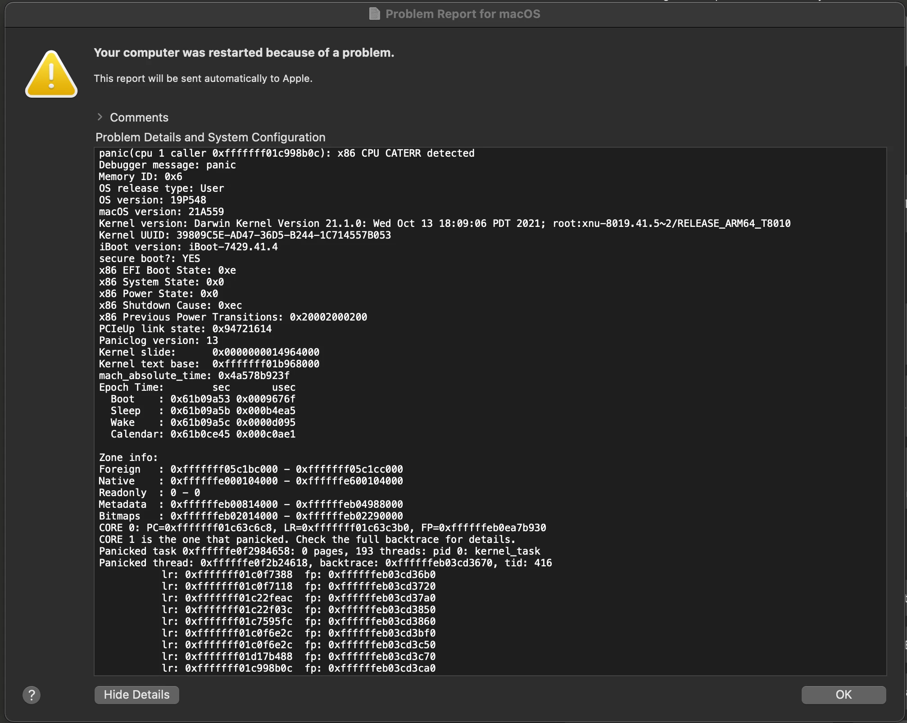
Task: Click the Comments label
Action: coord(139,117)
